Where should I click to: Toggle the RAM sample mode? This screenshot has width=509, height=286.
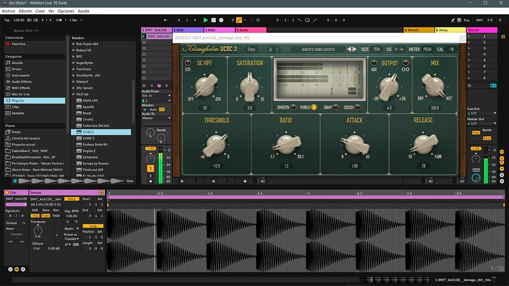pos(56,216)
